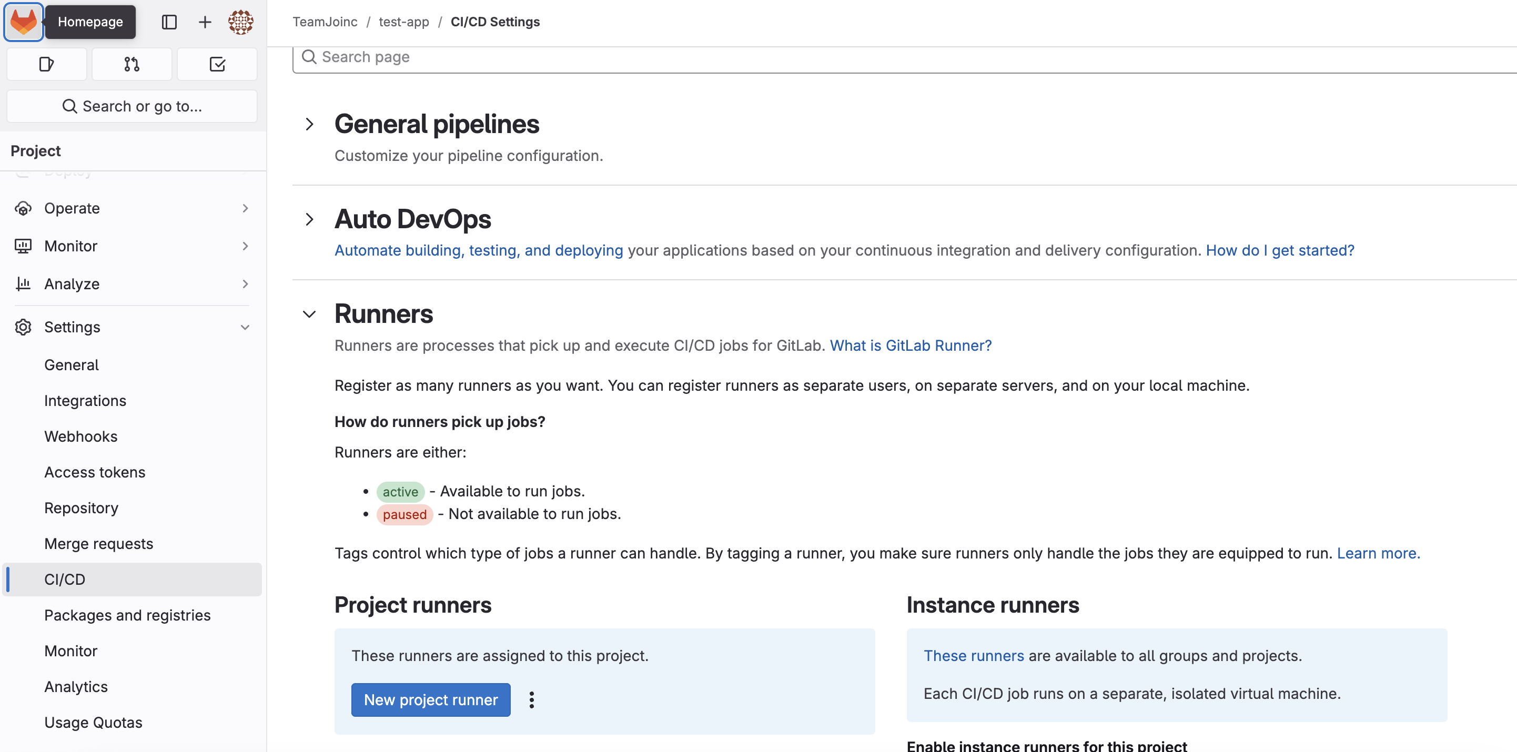Open merge requests shortcut icon
The image size is (1517, 752).
pyautogui.click(x=132, y=64)
